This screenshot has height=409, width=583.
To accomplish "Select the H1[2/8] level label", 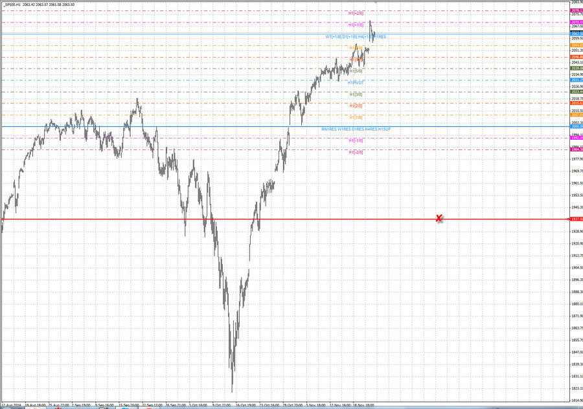I will pos(356,106).
